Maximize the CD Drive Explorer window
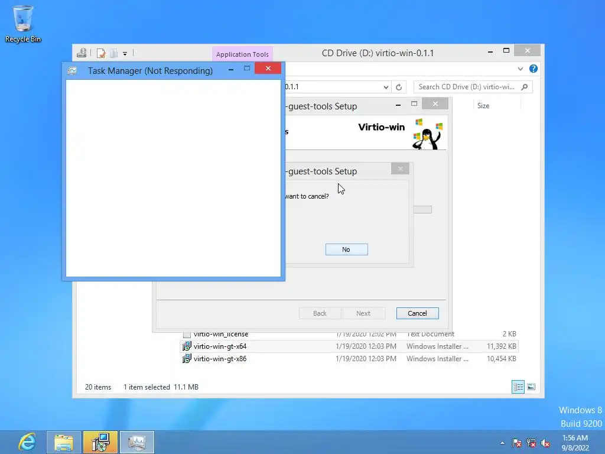This screenshot has width=605, height=454. 506,51
